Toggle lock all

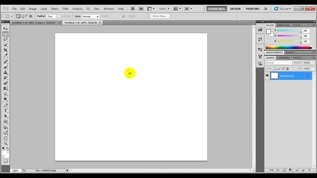pyautogui.click(x=287, y=69)
